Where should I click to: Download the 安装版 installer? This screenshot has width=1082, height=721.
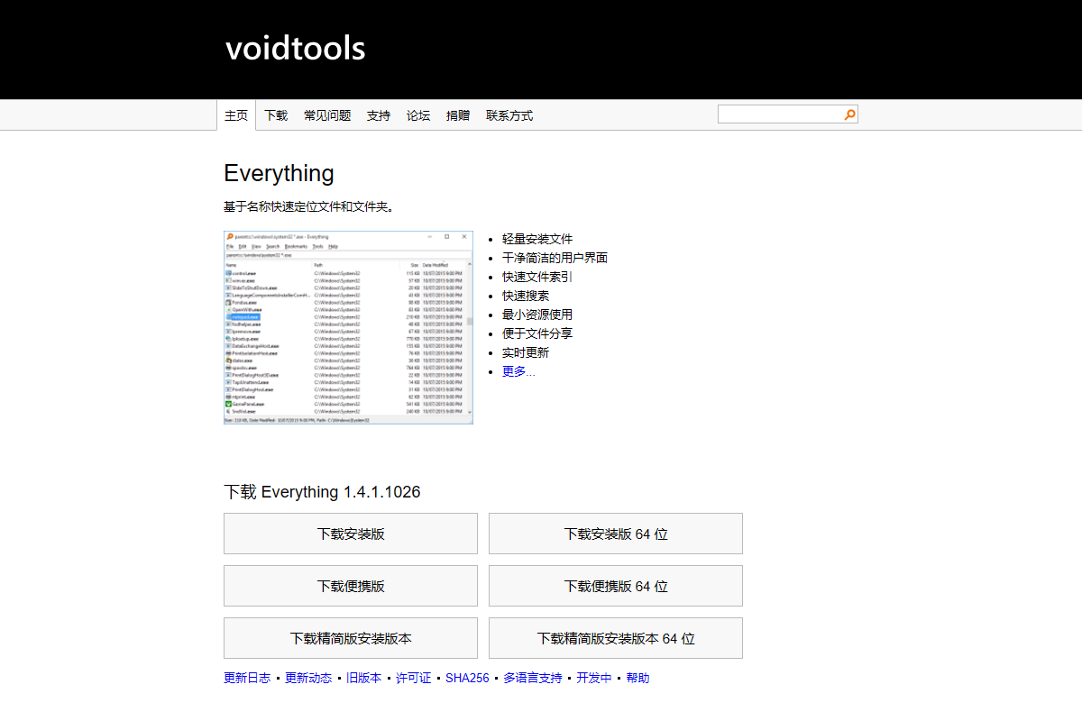click(350, 534)
